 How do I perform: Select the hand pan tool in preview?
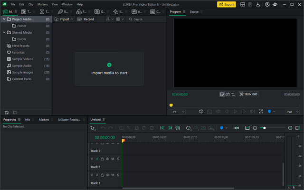228,95
